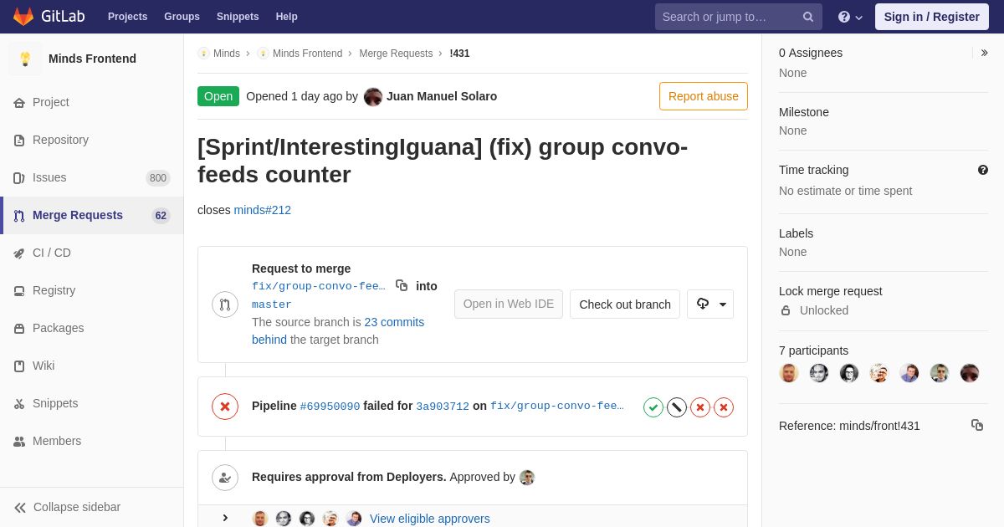The height and width of the screenshot is (527, 1004).
Task: Open Snippets in the top navbar
Action: [x=238, y=17]
